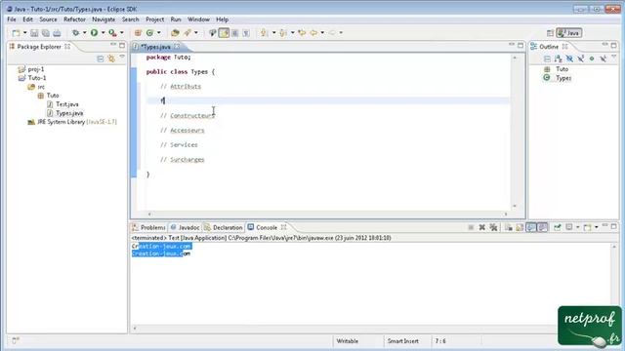Click the editor vertical scrollbar down arrow
Viewport: 625px width, 351px height.
pos(515,206)
